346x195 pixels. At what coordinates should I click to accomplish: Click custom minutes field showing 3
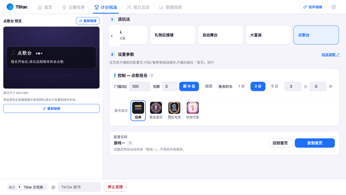tap(293, 86)
